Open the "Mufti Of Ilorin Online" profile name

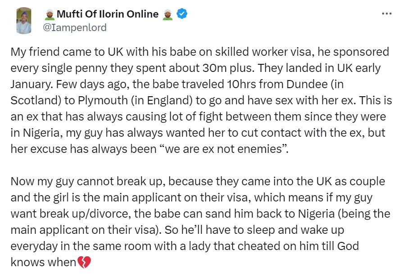[108, 14]
